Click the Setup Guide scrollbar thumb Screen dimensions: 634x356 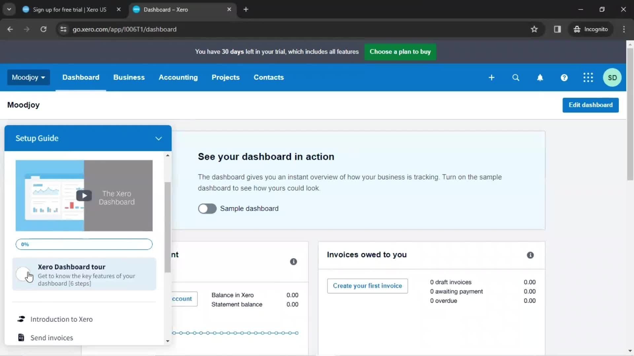pyautogui.click(x=168, y=227)
